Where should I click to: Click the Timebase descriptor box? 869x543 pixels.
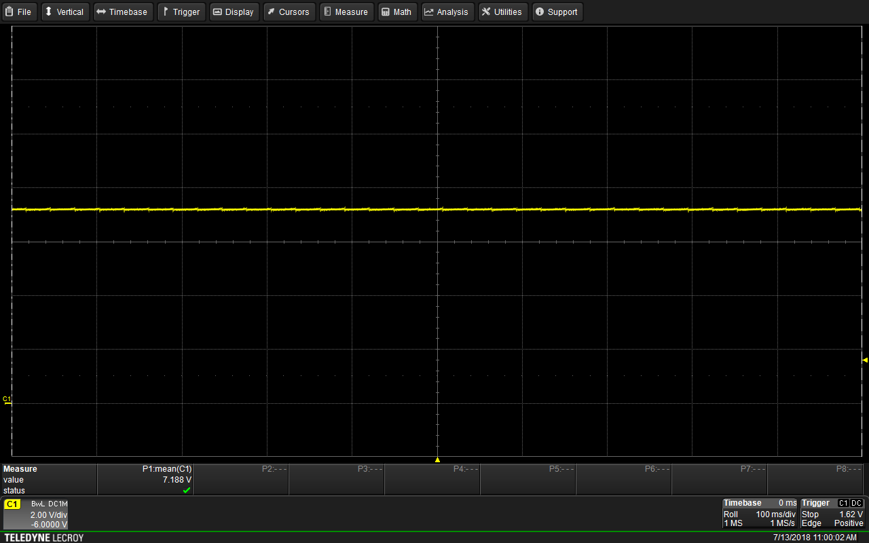pos(760,514)
